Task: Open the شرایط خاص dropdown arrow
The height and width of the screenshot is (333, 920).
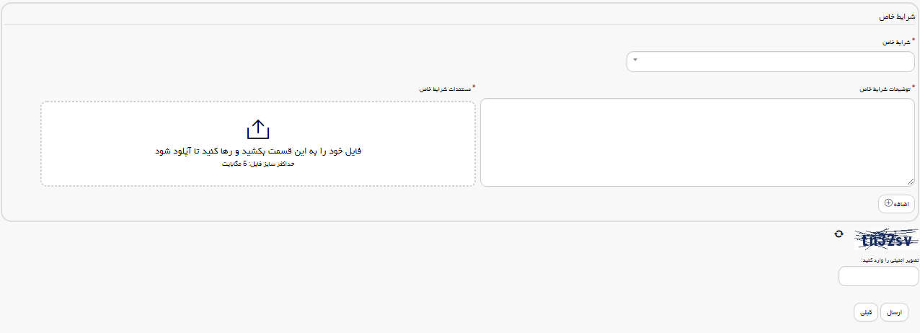Action: click(x=635, y=60)
